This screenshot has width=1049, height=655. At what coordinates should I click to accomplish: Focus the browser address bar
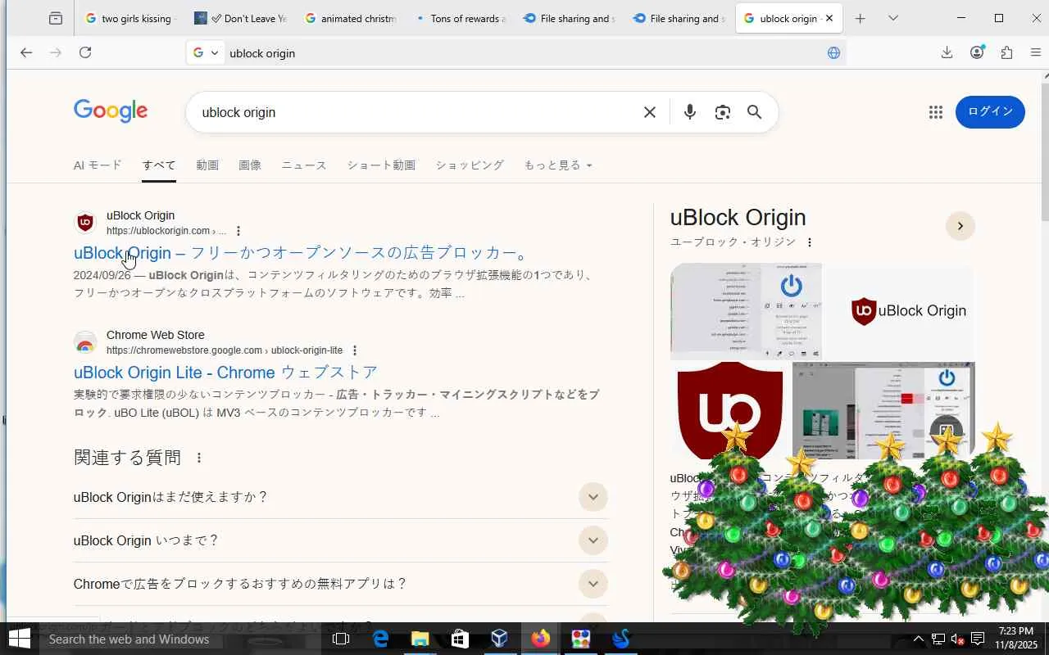coord(524,53)
